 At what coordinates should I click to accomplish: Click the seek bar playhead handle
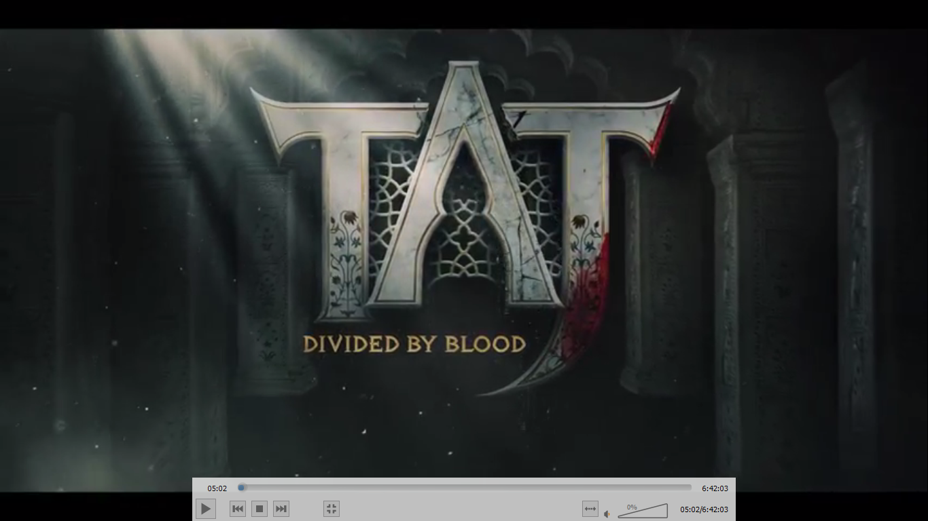(x=241, y=487)
